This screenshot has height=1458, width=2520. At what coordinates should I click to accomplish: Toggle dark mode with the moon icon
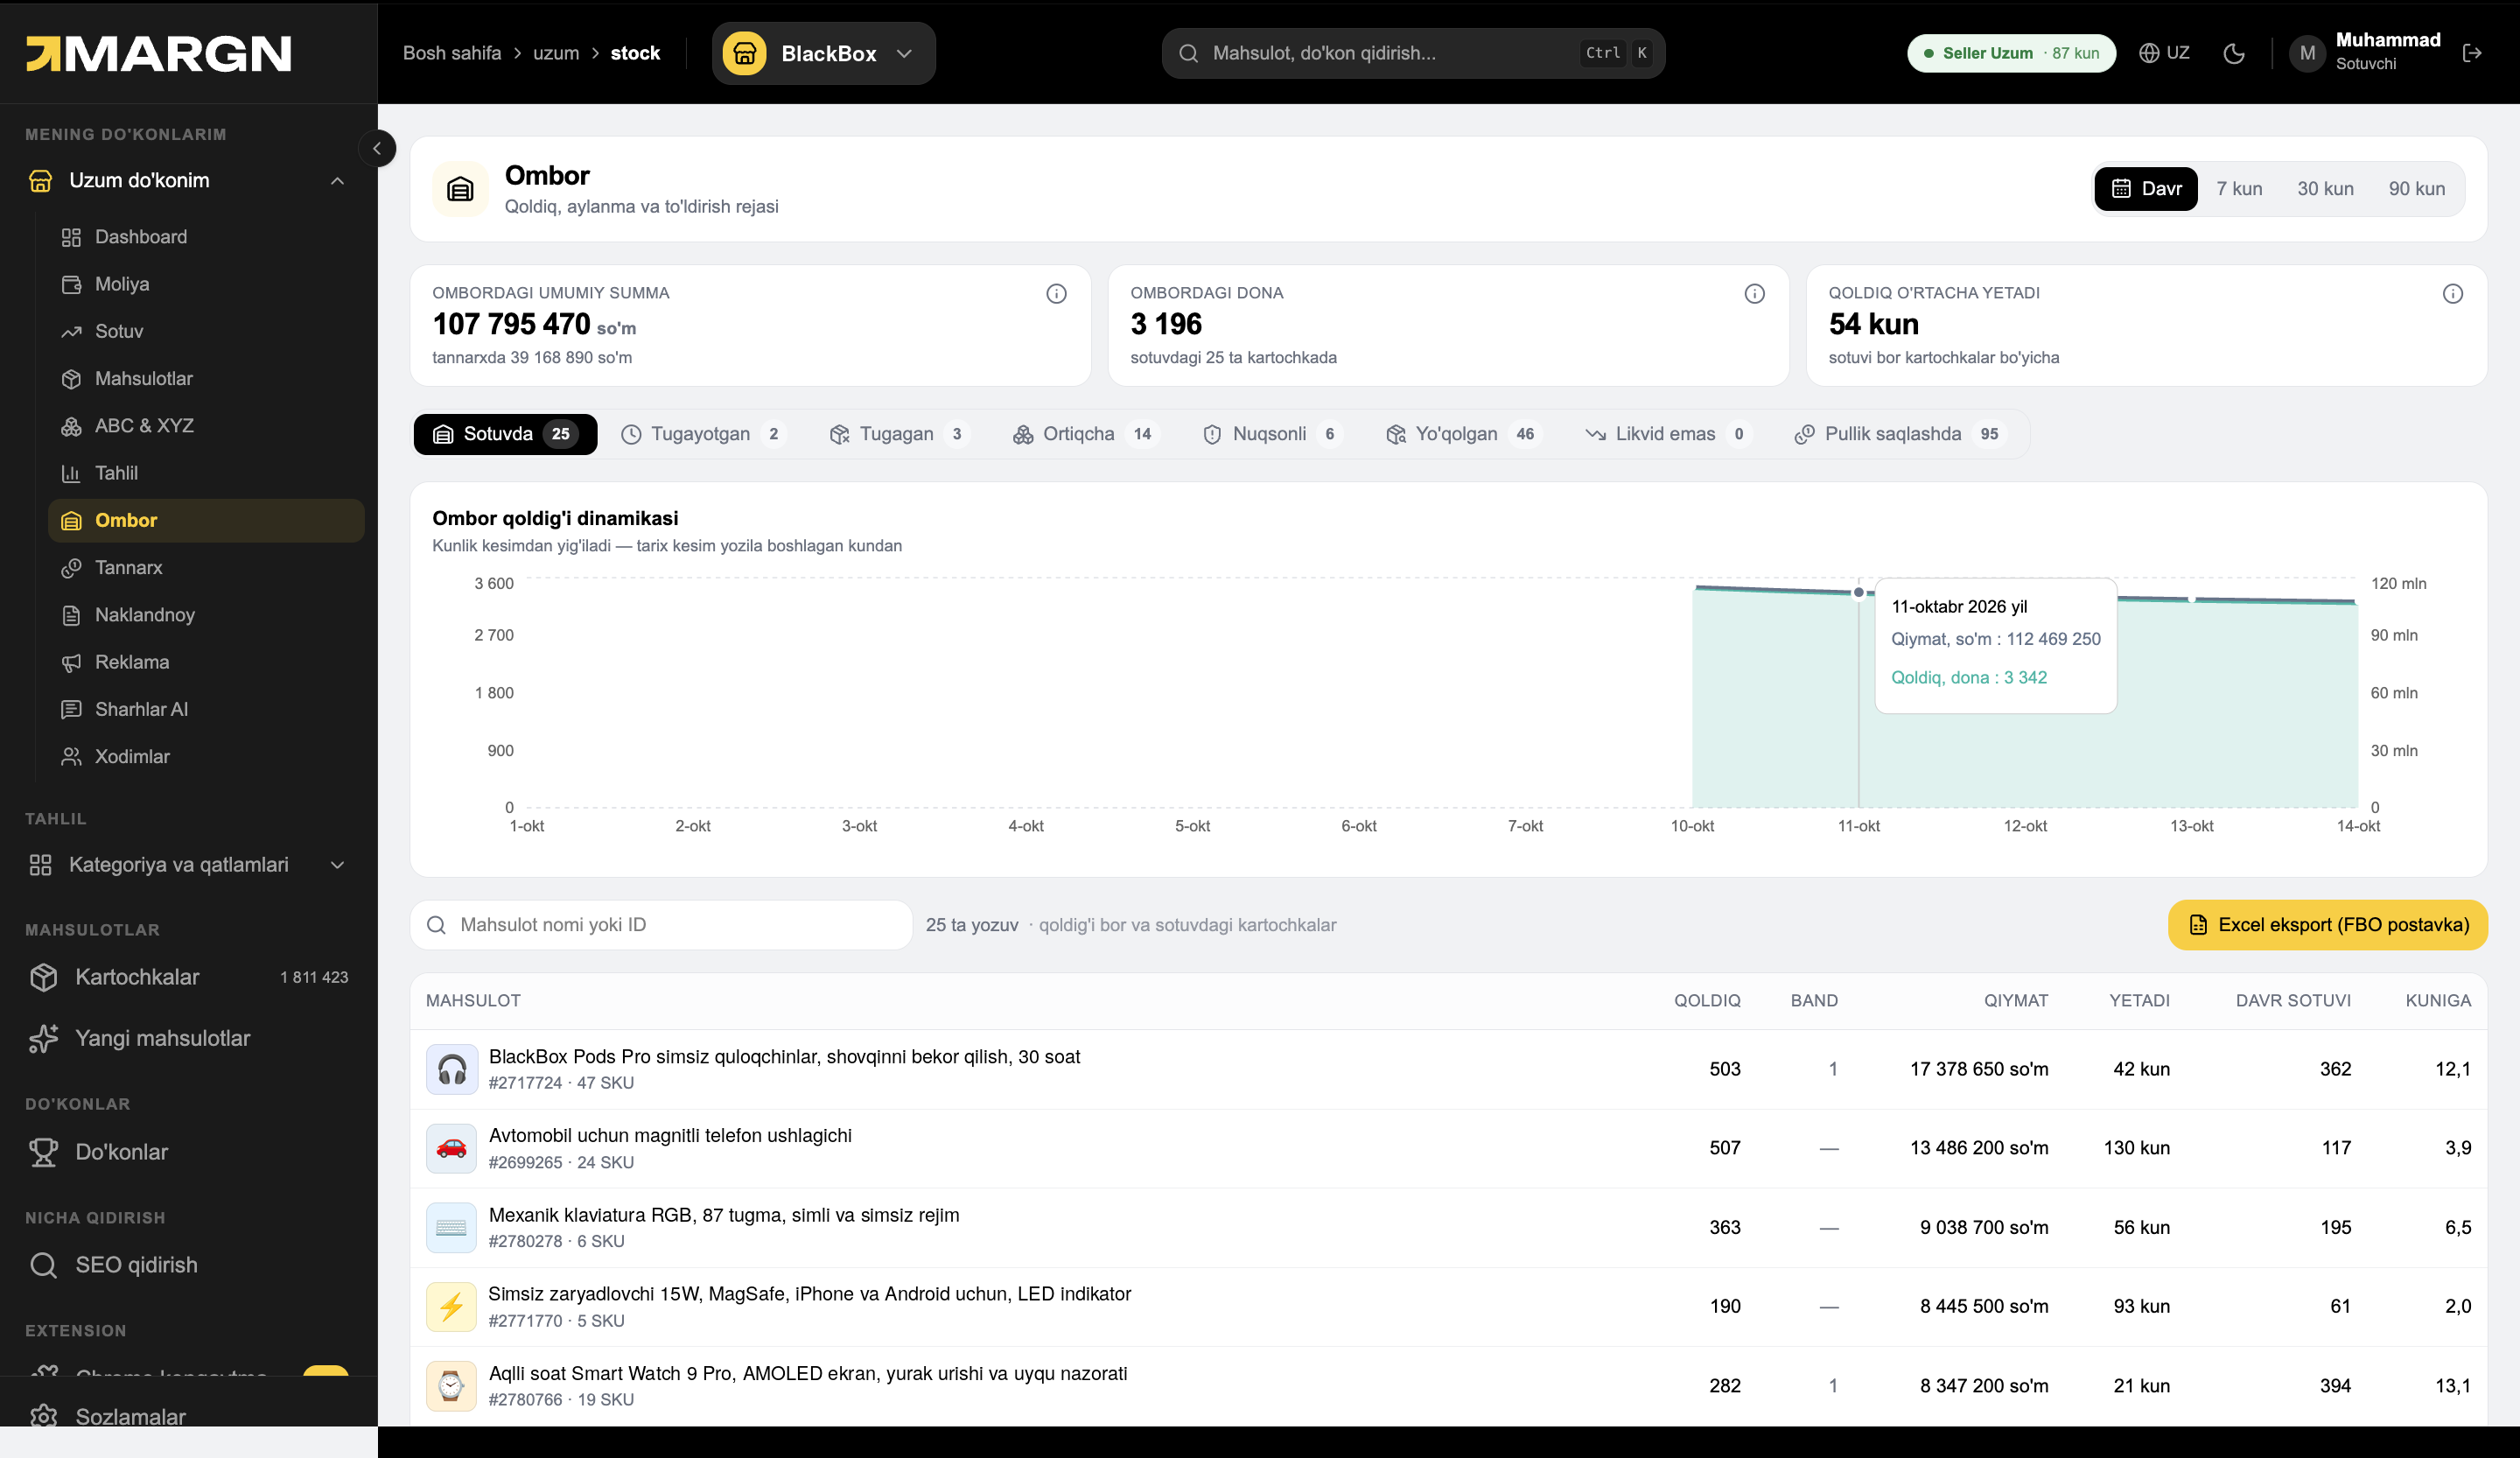(2234, 53)
